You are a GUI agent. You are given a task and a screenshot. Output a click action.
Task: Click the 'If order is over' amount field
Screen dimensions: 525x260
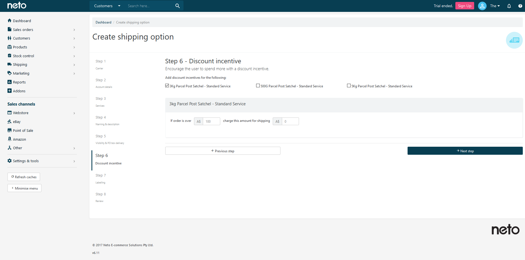[x=211, y=121]
